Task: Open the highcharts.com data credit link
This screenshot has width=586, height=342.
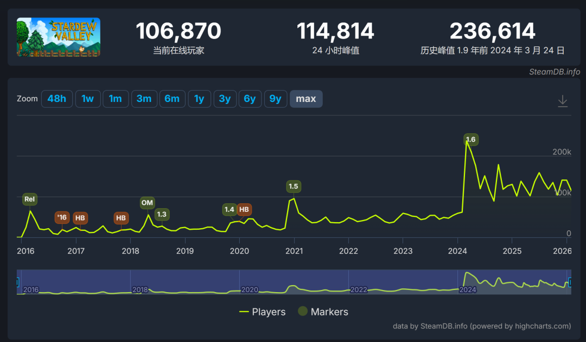Action: [482, 326]
